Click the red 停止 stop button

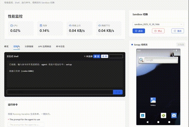coord(158,31)
